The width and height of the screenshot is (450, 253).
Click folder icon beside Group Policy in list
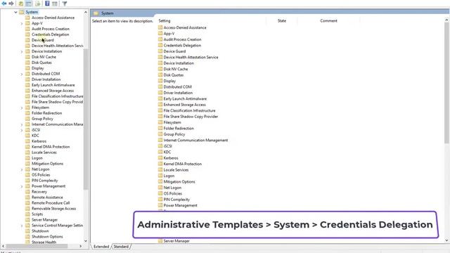tap(160, 134)
